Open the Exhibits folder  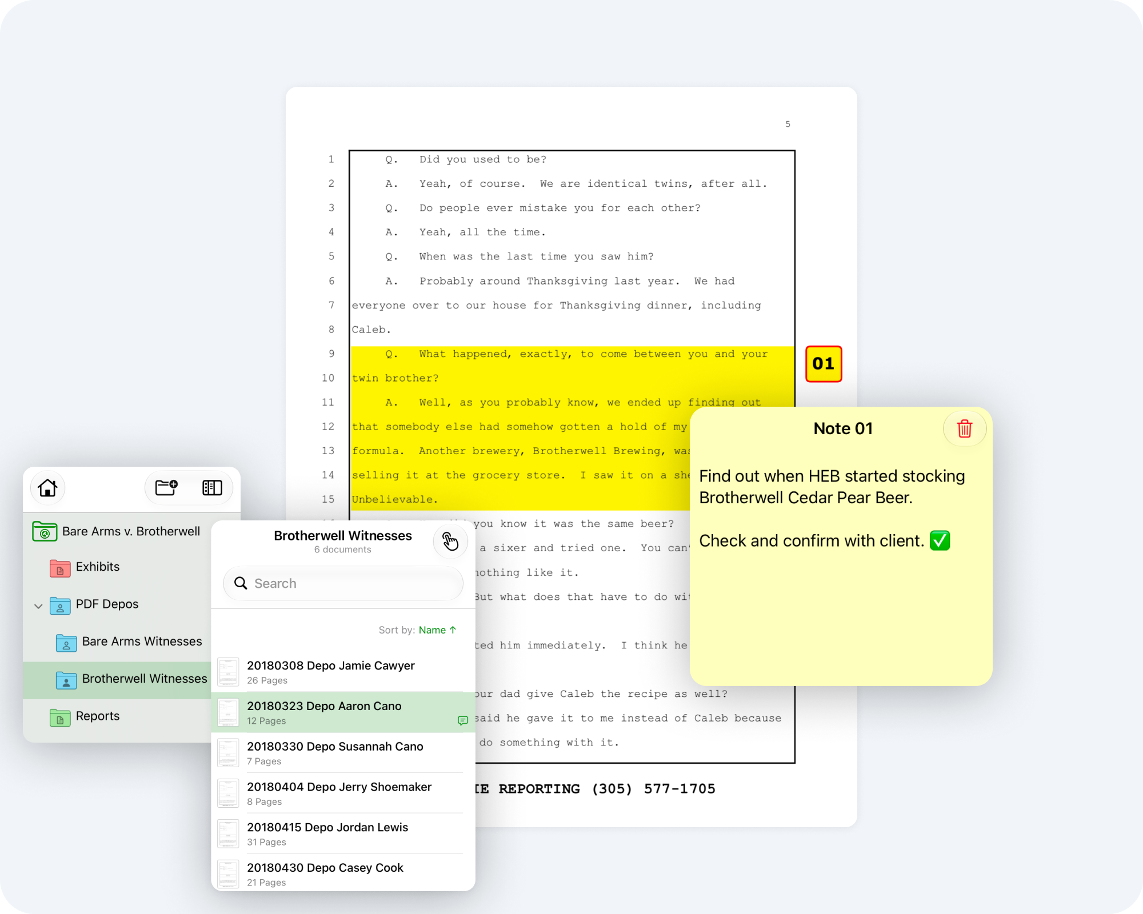117,567
